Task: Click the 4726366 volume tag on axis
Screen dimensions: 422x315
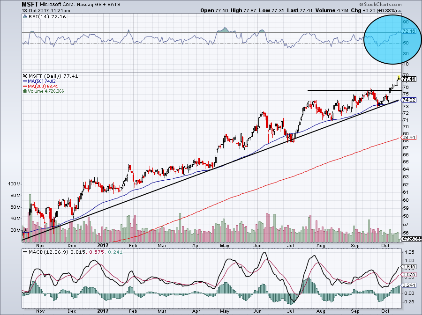Action: pos(412,239)
